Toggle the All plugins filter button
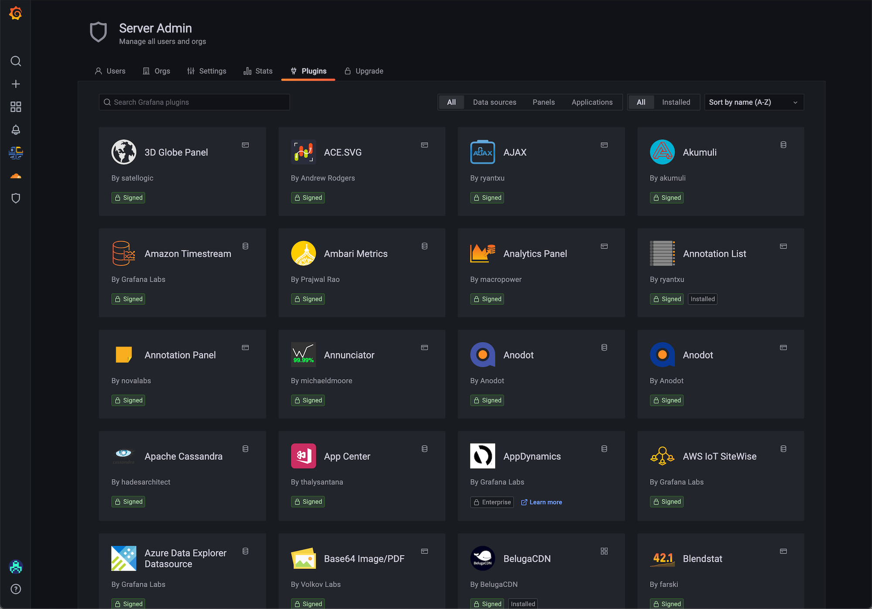872x609 pixels. tap(451, 102)
